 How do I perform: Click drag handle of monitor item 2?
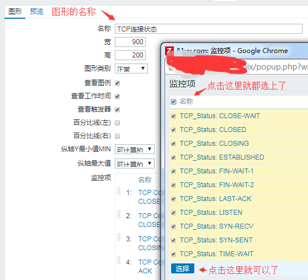(x=119, y=214)
